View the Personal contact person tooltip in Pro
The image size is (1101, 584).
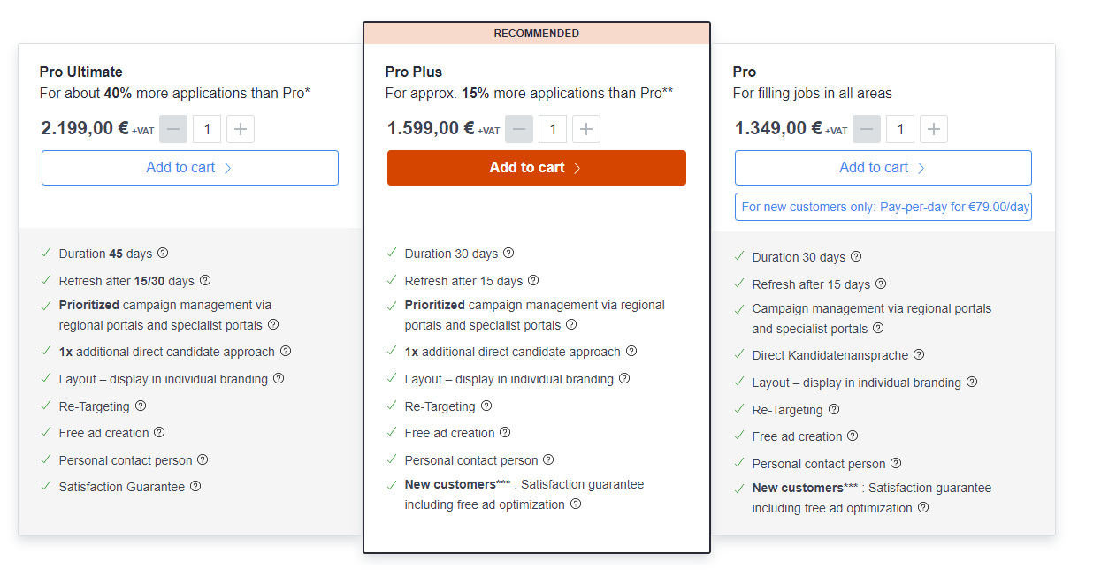[x=896, y=463]
